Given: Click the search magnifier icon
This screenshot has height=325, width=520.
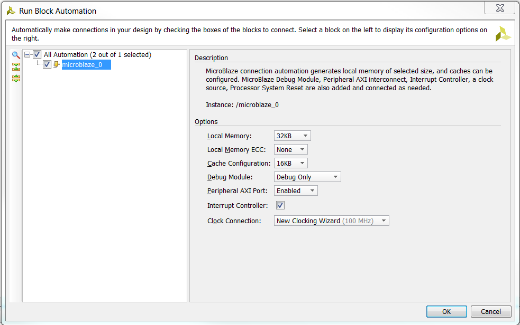Looking at the screenshot, I should (15, 55).
